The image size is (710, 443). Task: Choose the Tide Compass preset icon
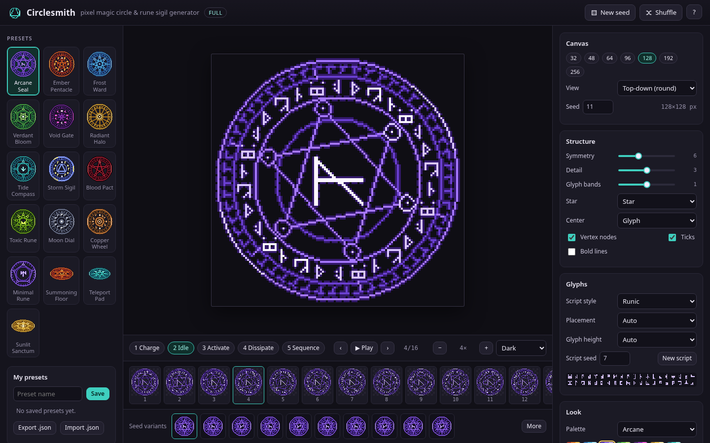click(23, 169)
